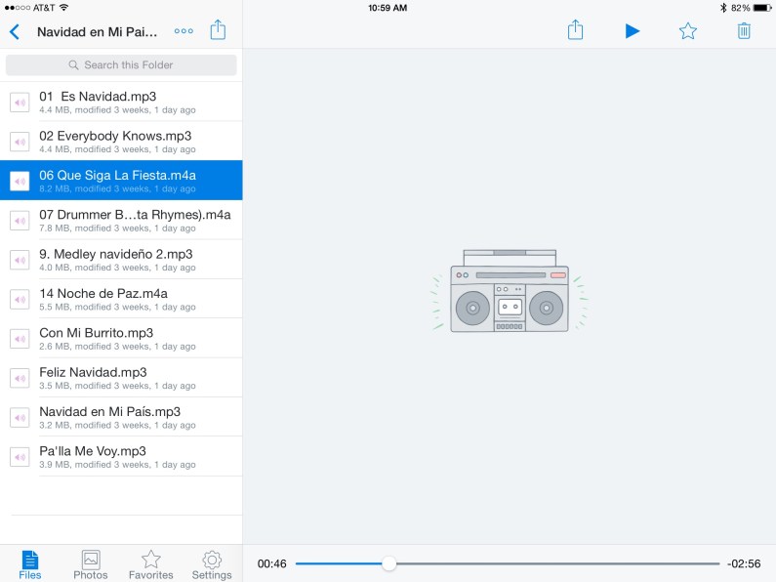Go to the Favorites tab
This screenshot has height=582, width=776.
[151, 564]
